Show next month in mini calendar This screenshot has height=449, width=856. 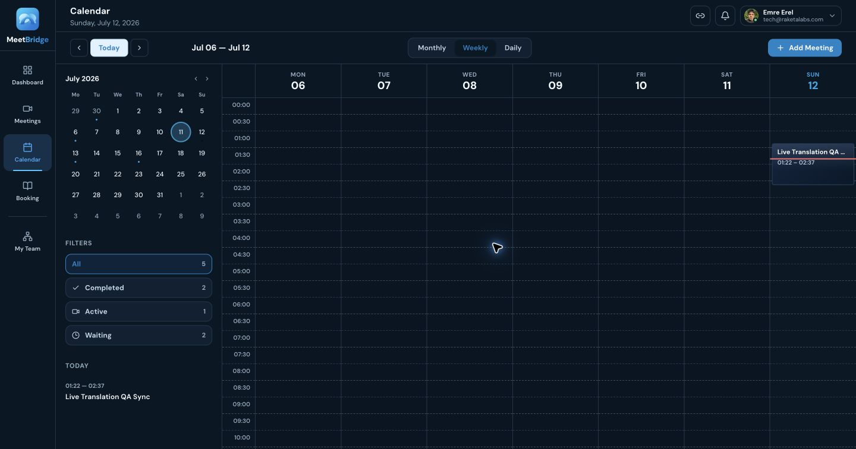click(x=207, y=78)
